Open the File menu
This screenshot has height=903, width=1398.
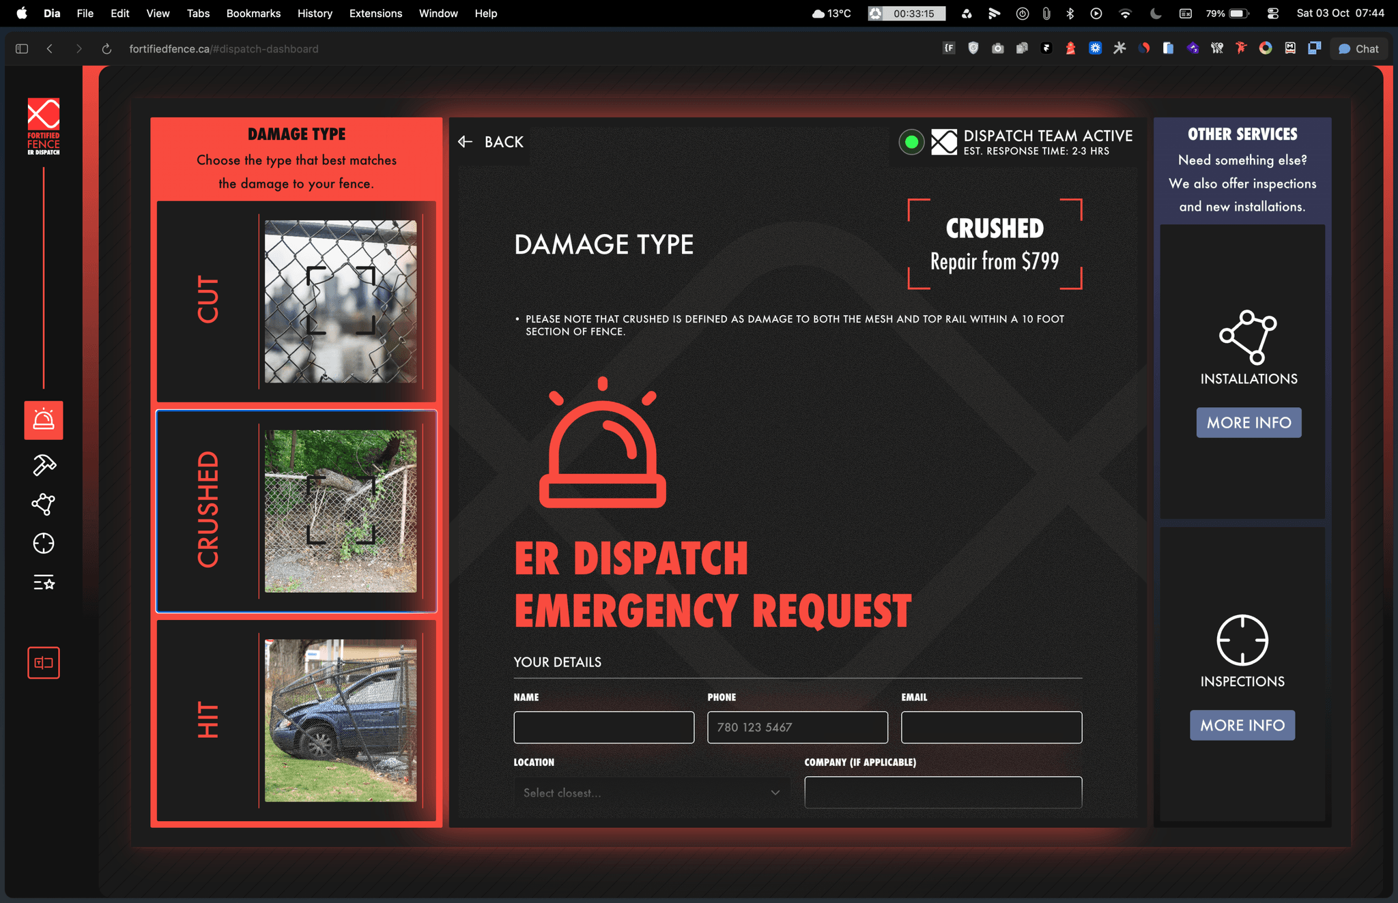[x=85, y=13]
